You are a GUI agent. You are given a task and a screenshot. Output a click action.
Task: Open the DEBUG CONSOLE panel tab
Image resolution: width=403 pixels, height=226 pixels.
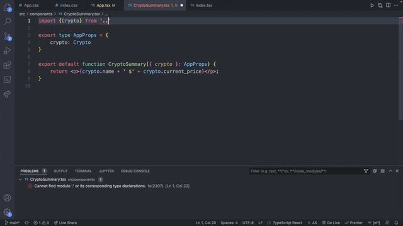click(x=135, y=171)
